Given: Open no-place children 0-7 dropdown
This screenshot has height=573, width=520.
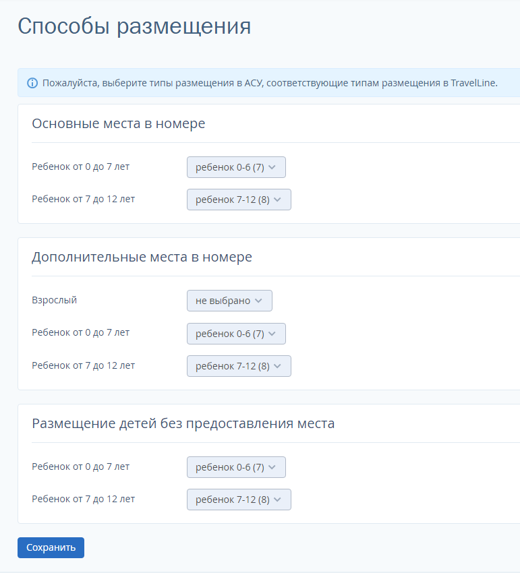Looking at the screenshot, I should 236,467.
